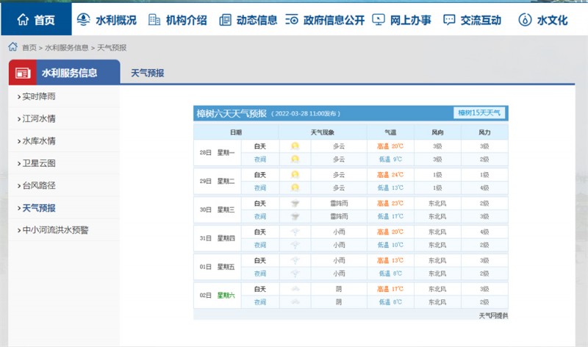Click the 机构介绍 building icon
Viewport: 588px width, 347px height.
154,20
